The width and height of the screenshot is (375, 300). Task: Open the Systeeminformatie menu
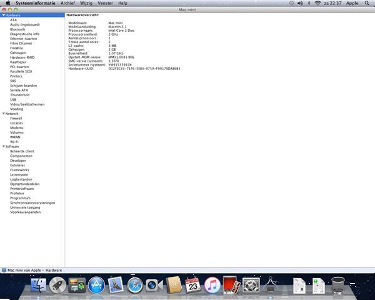pos(36,3)
